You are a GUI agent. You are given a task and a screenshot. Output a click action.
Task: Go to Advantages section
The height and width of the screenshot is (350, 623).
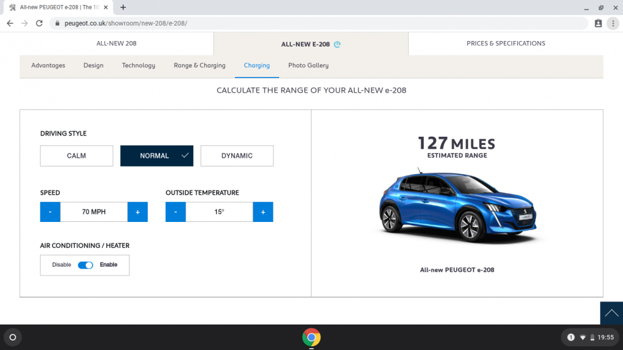click(x=48, y=65)
